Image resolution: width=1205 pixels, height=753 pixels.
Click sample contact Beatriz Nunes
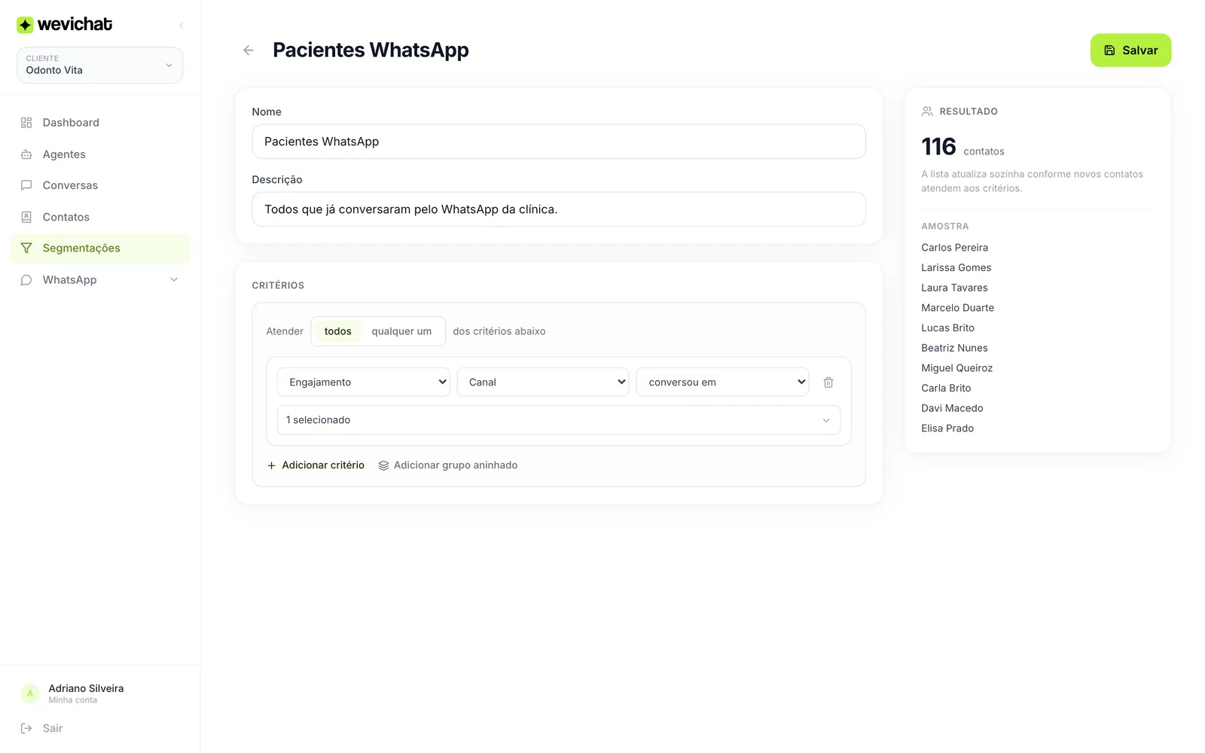[x=954, y=348]
